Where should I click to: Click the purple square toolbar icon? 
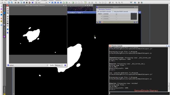(x=32, y=2)
